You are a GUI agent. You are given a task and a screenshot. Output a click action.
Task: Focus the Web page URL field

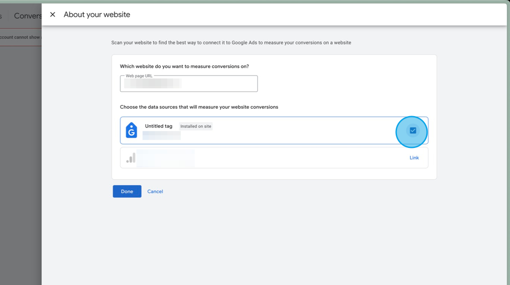point(189,85)
